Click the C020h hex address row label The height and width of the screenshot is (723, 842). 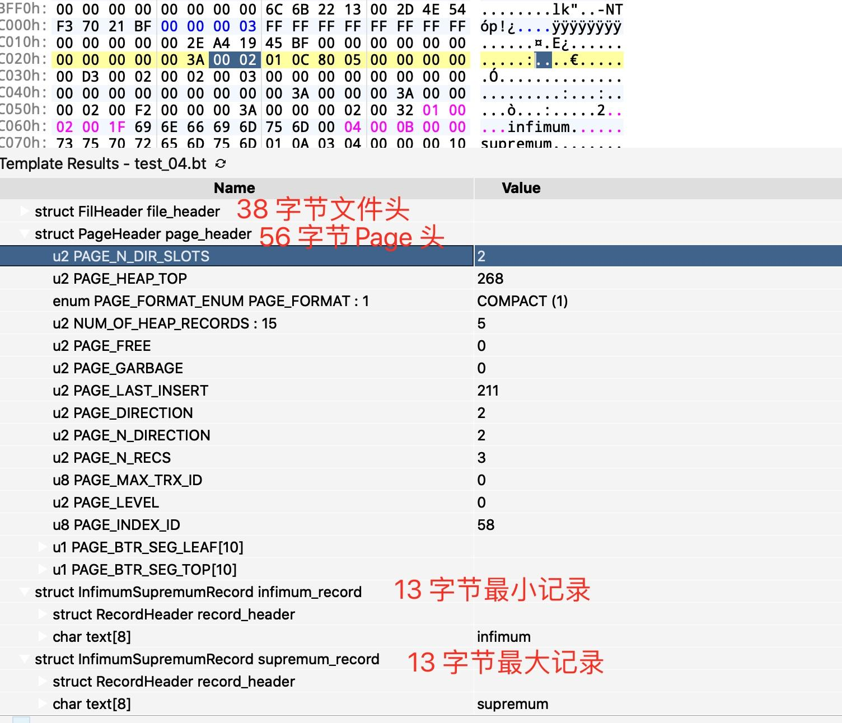coord(24,59)
